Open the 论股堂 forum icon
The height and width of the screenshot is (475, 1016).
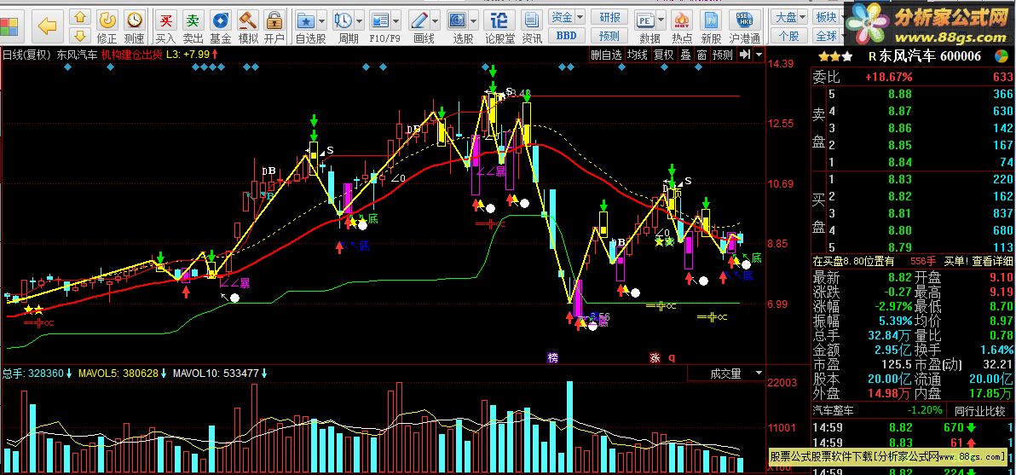499,20
